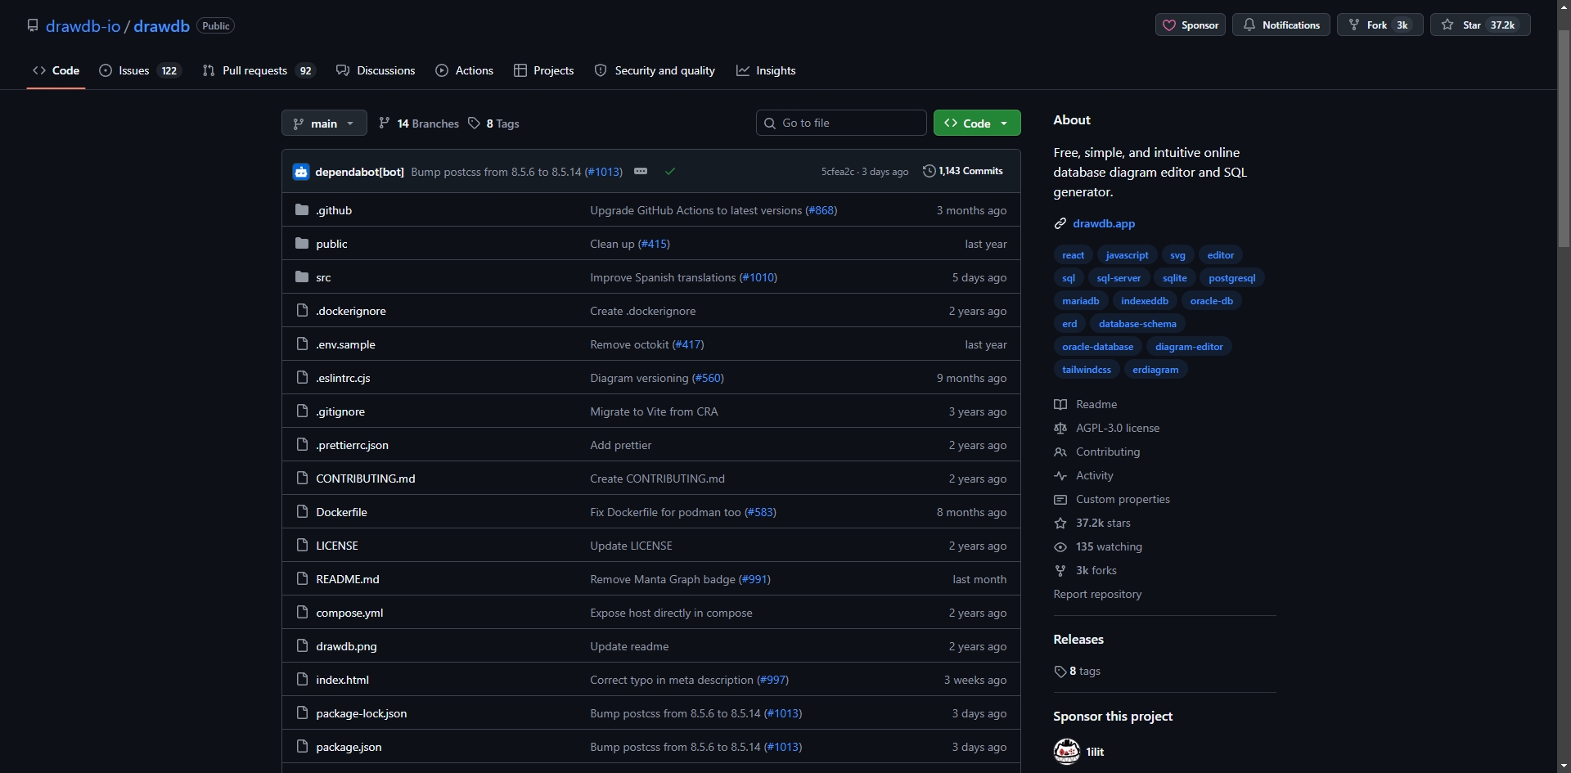Click the README.md file icon
The height and width of the screenshot is (773, 1571).
302,579
